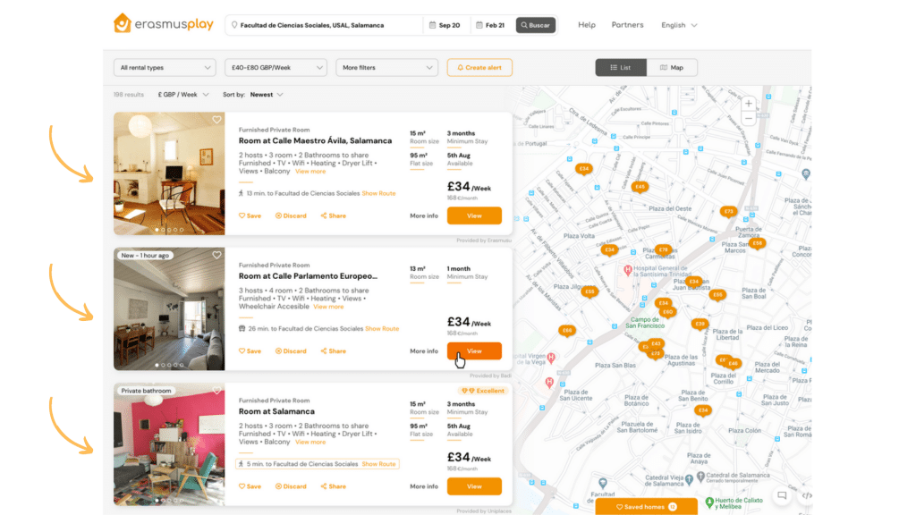Click the Saved homes bar

coord(646,507)
